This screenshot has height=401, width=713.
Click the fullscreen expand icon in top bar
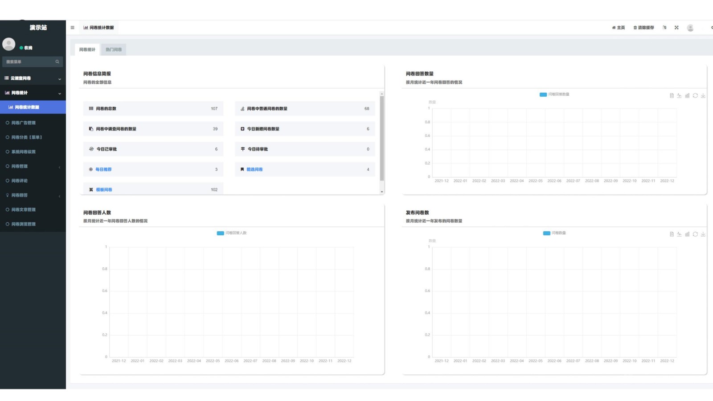coord(676,28)
